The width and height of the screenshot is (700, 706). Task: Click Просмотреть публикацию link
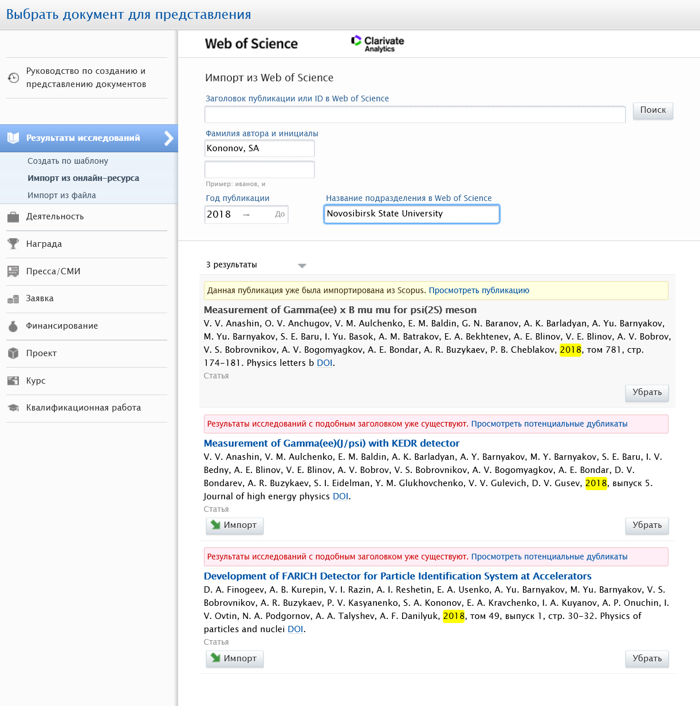click(x=479, y=290)
